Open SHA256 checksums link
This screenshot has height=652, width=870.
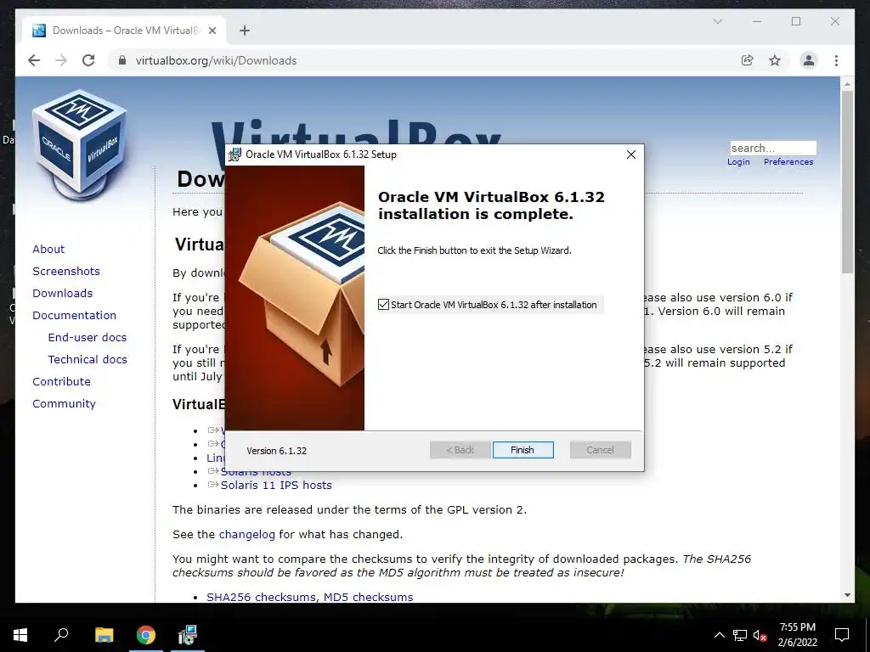[x=262, y=597]
